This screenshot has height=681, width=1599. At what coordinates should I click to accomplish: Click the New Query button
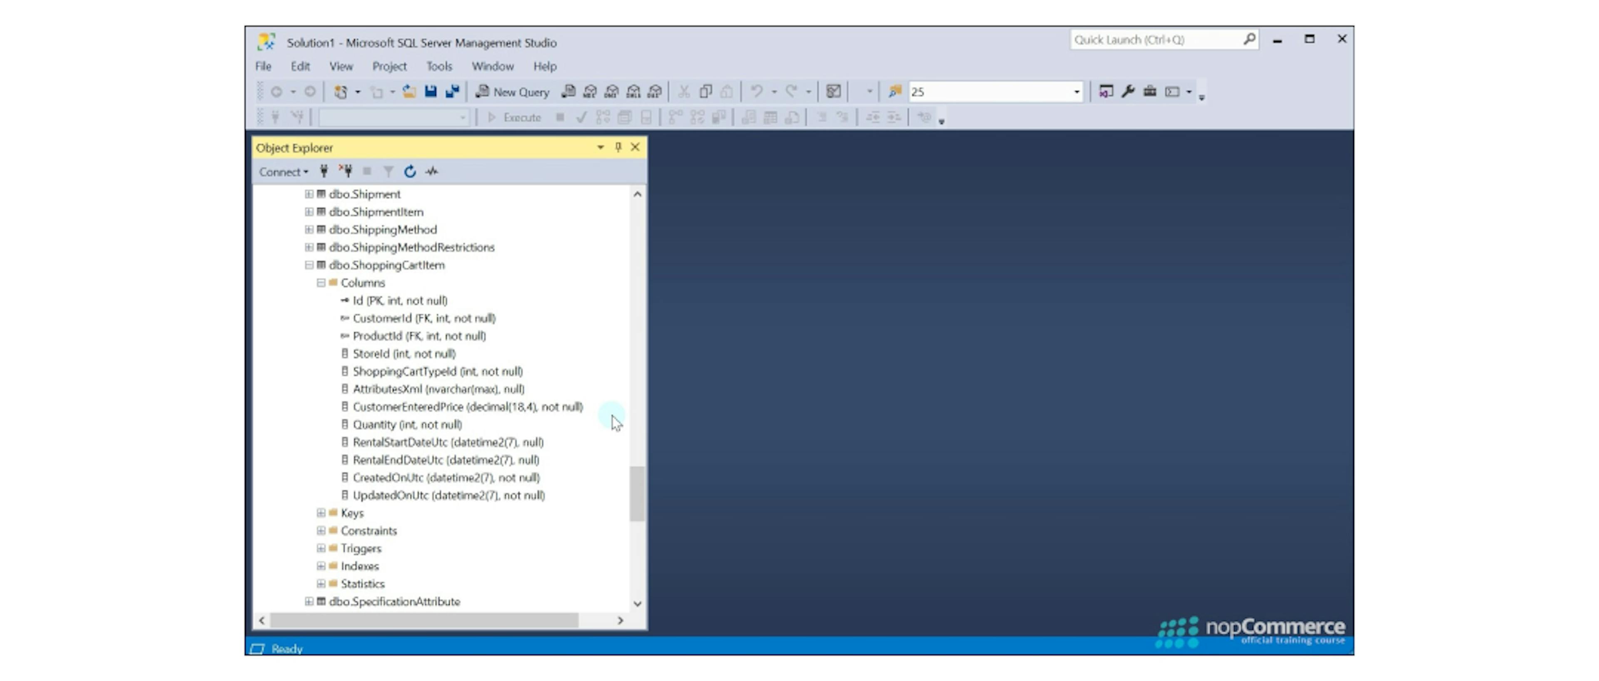coord(513,92)
